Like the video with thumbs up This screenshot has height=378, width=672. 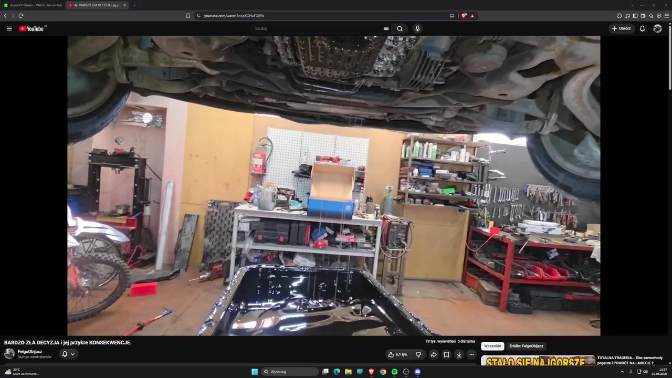click(x=397, y=354)
